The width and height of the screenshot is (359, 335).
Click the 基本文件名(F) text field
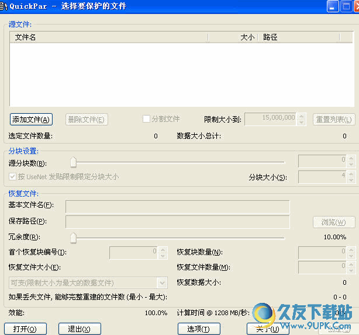click(177, 207)
